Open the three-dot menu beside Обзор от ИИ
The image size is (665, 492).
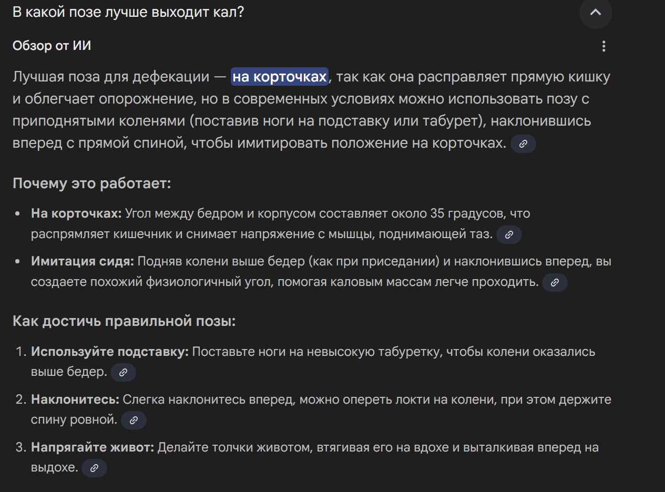pyautogui.click(x=603, y=46)
